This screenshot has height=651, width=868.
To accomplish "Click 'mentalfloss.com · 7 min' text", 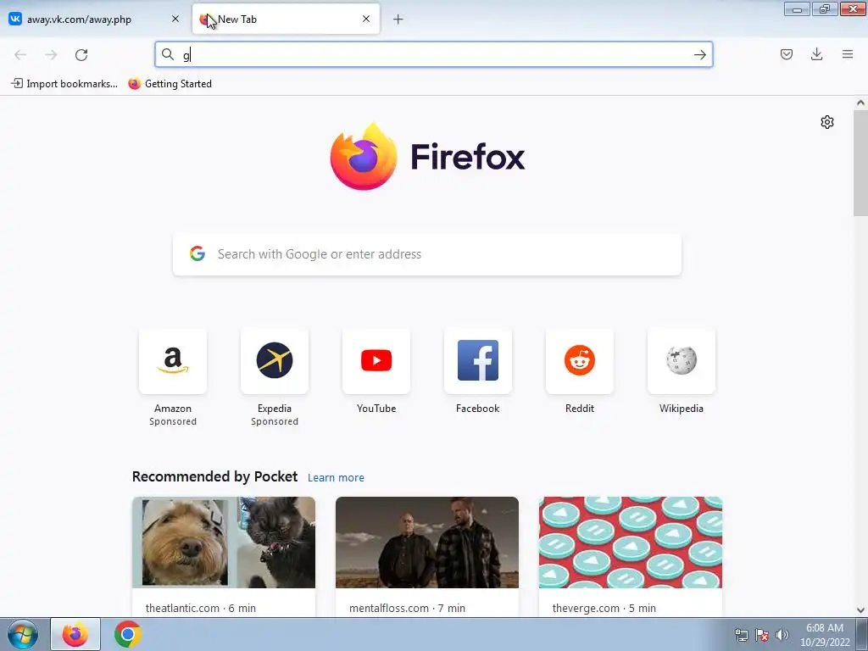I will tap(407, 608).
